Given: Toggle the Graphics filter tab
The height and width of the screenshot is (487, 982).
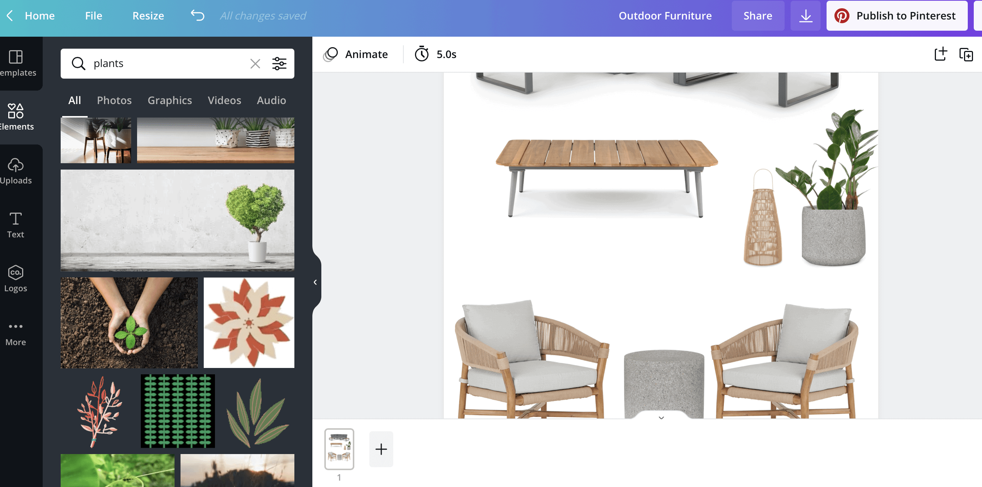Looking at the screenshot, I should 170,100.
